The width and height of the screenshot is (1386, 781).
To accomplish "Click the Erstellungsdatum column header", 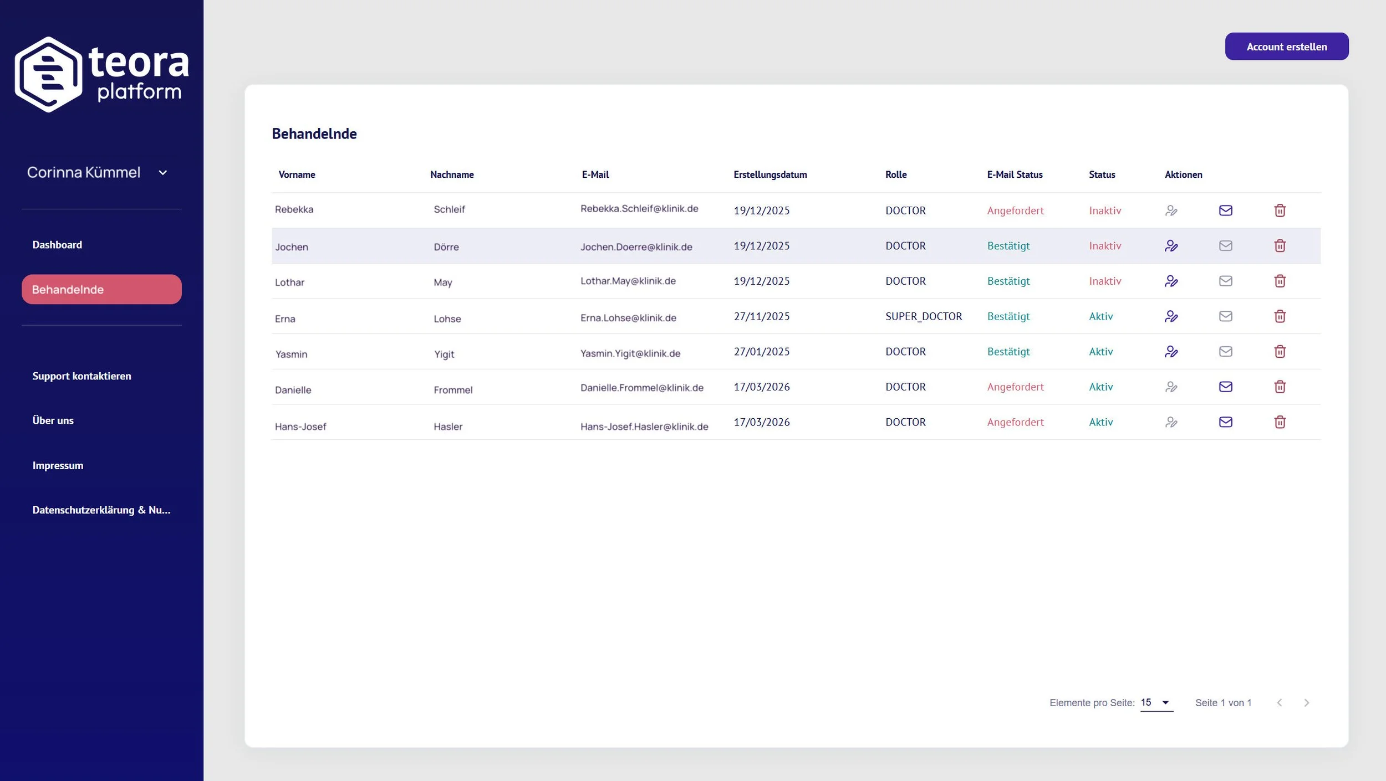I will (x=770, y=174).
